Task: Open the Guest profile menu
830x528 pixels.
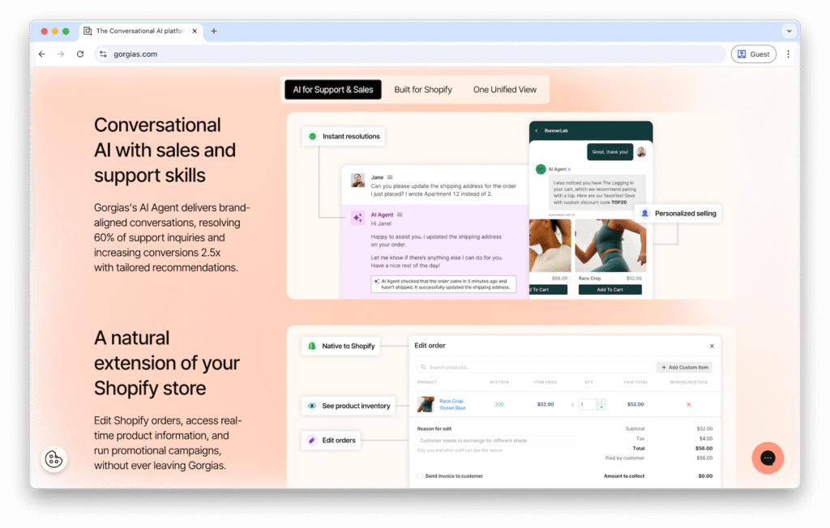Action: pos(753,54)
